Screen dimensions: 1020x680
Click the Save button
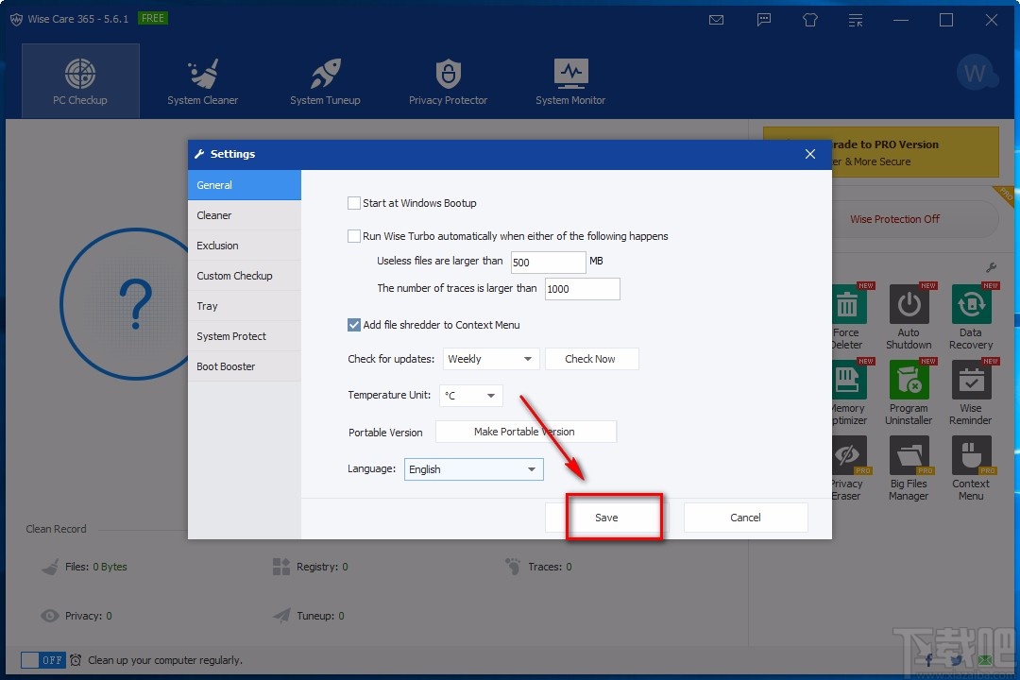[x=606, y=518]
